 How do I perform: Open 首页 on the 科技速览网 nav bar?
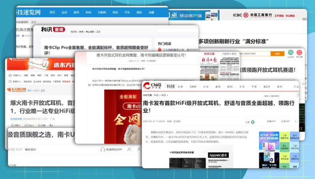coord(52,12)
